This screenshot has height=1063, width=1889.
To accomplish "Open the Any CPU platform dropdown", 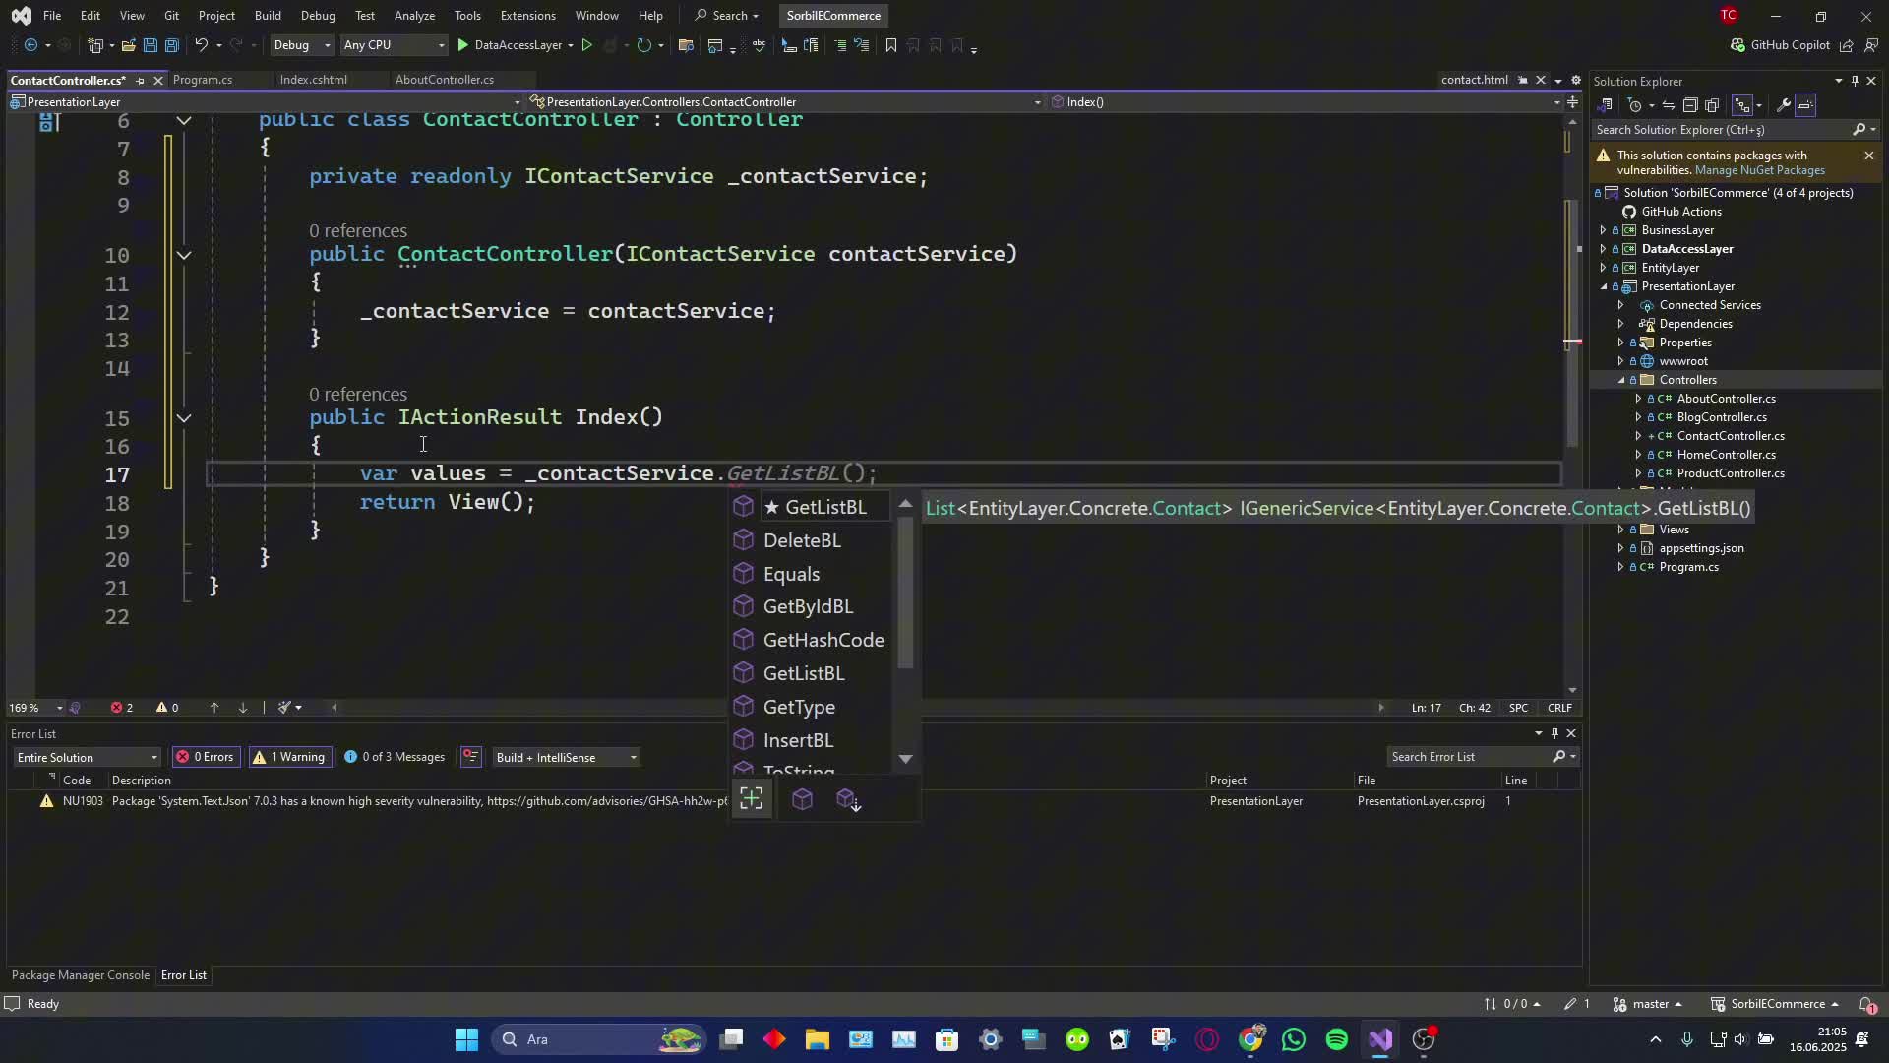I will tap(393, 45).
